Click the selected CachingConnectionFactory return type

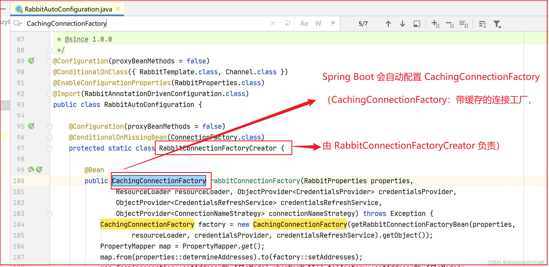click(159, 181)
